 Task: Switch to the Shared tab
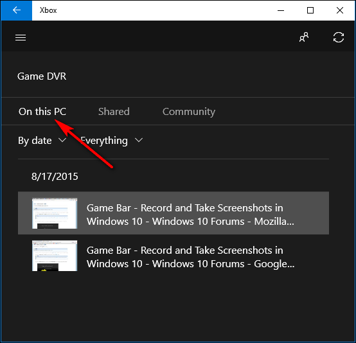114,112
